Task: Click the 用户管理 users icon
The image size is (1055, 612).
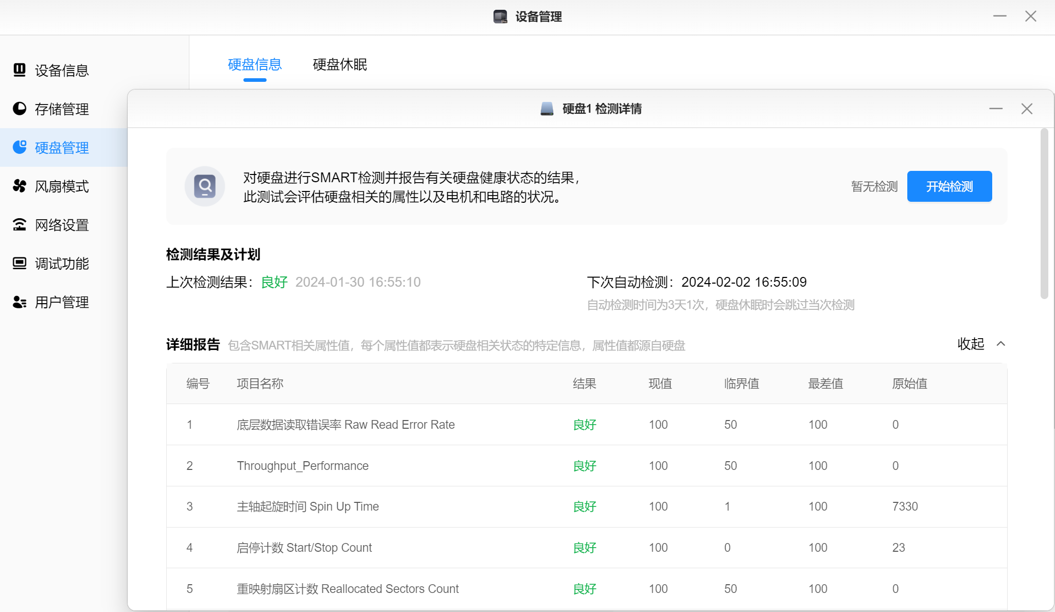Action: click(x=20, y=302)
